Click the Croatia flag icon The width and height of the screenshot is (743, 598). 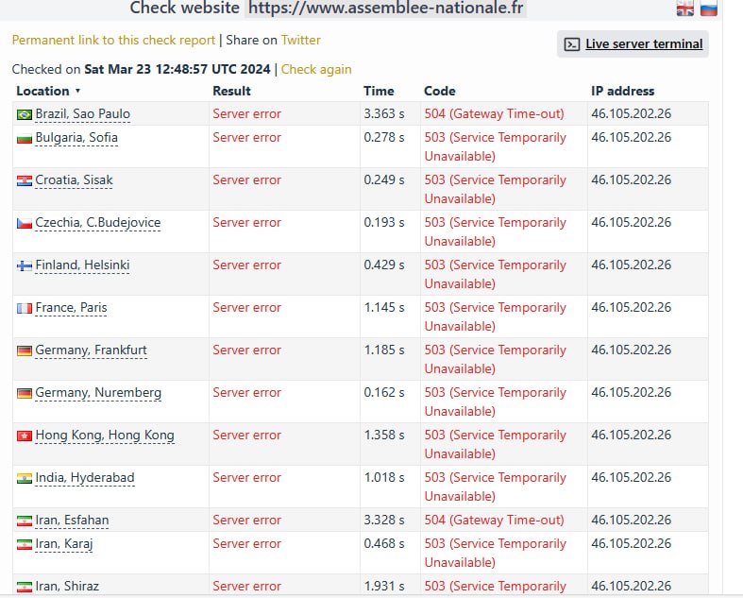[x=25, y=181]
